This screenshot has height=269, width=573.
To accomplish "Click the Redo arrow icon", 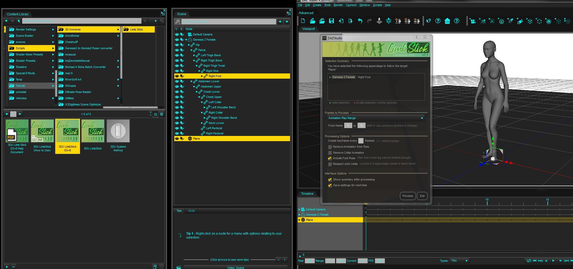I will tap(369, 21).
